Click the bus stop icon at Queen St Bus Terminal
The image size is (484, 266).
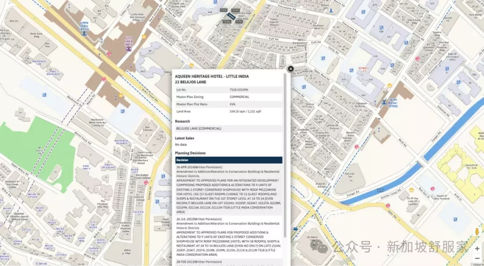click(x=432, y=189)
